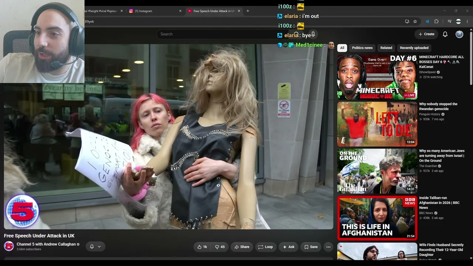Viewport: 473px width, 266px height.
Task: Click the BBC News channel name
Action: tap(426, 213)
